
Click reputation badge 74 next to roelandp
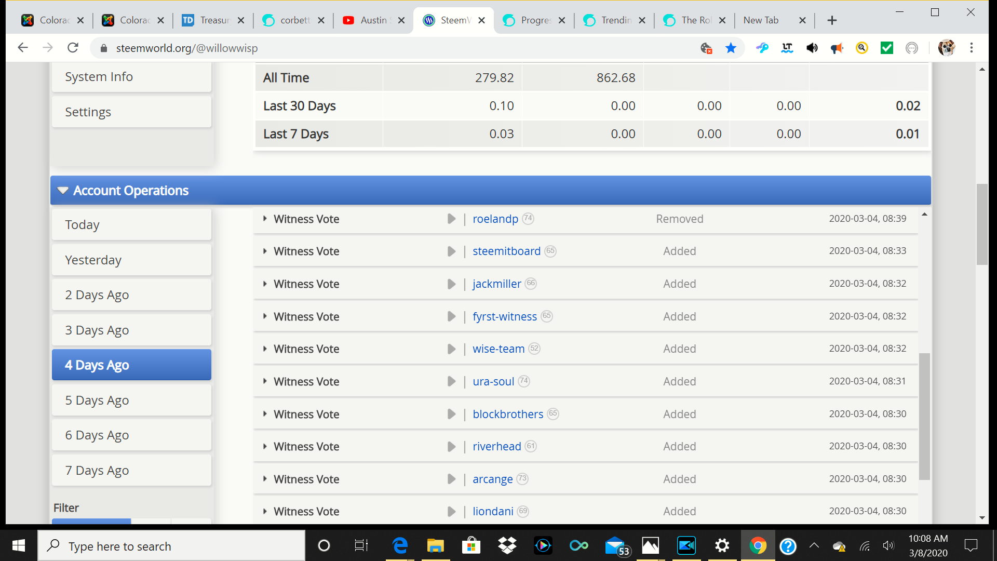click(x=528, y=219)
